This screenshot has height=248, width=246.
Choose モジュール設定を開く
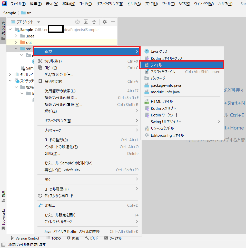point(88,215)
